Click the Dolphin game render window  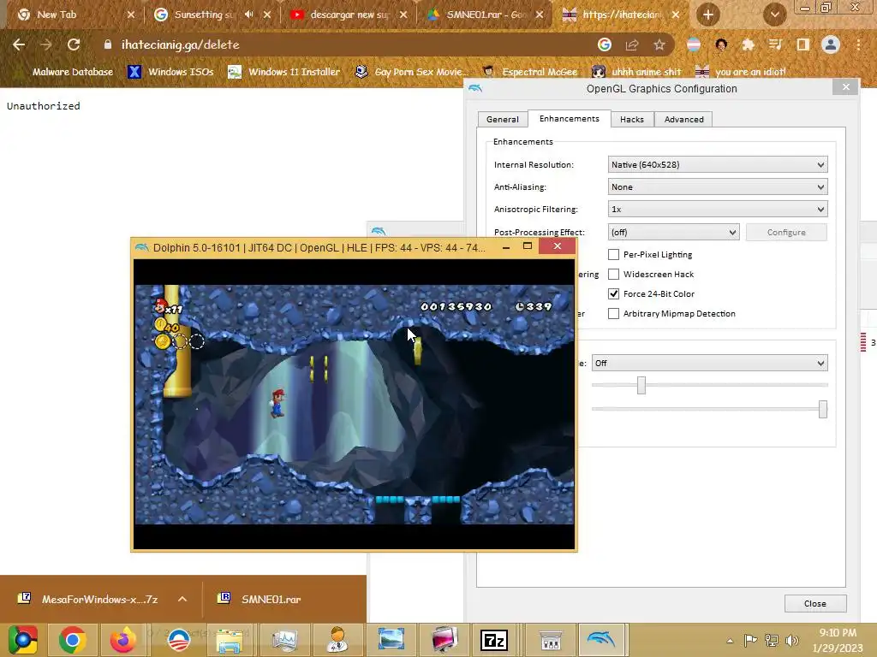pos(354,405)
